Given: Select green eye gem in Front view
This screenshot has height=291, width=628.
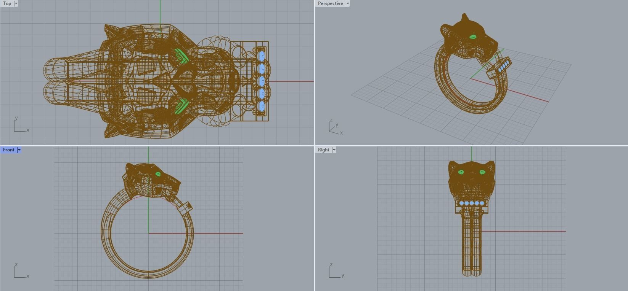Looking at the screenshot, I should click(158, 174).
